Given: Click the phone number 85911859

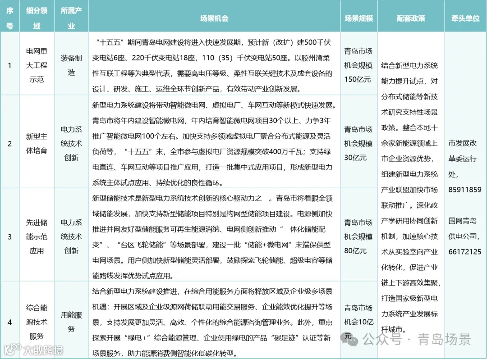Looking at the screenshot, I should point(464,190).
